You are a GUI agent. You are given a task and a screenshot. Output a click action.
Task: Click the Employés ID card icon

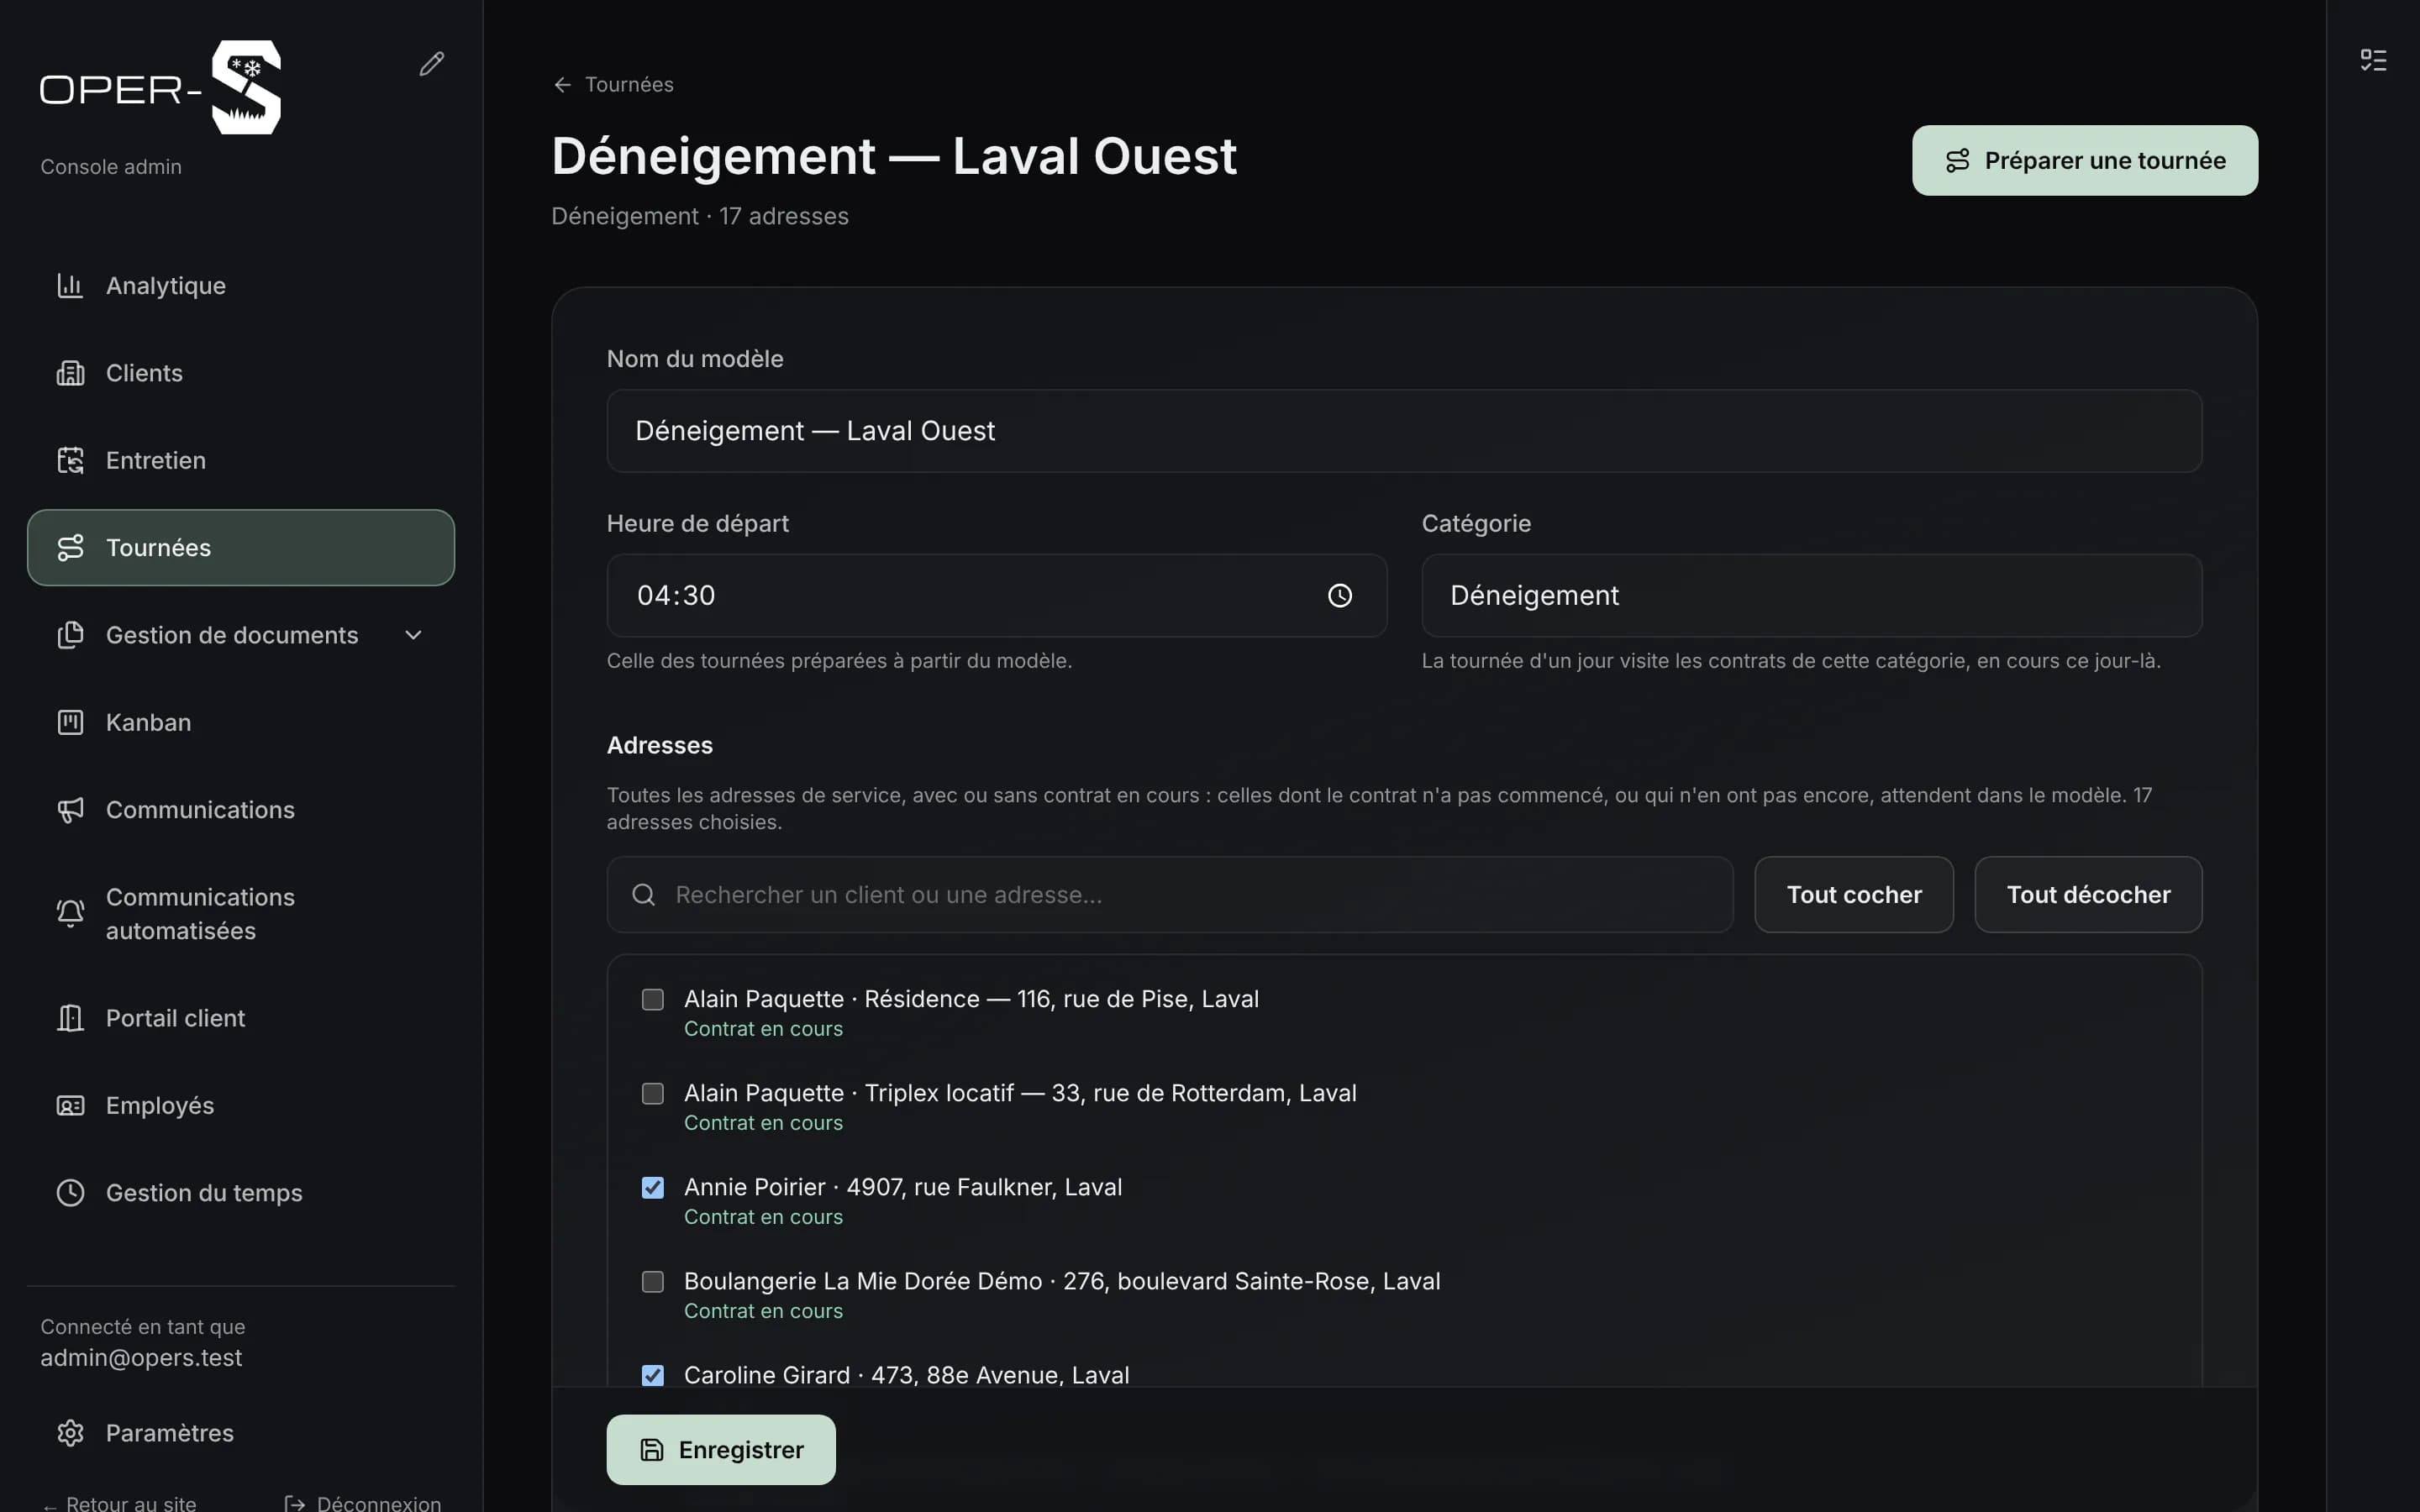70,1105
